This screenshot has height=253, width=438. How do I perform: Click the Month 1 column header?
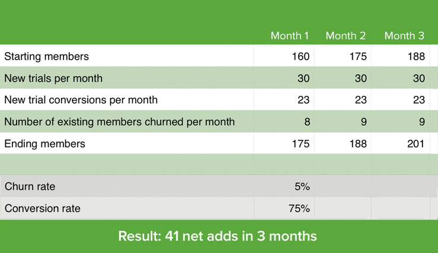coord(290,35)
